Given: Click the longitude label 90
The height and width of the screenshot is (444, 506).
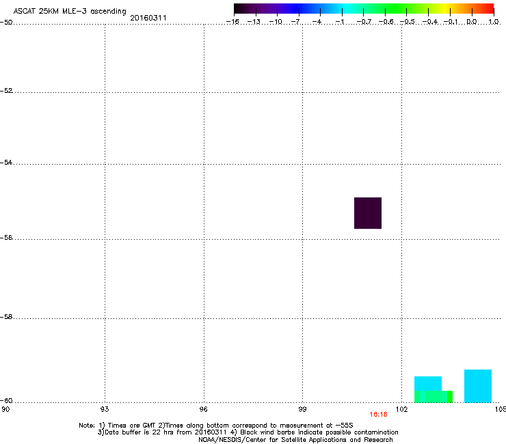Looking at the screenshot, I should click(5, 409).
